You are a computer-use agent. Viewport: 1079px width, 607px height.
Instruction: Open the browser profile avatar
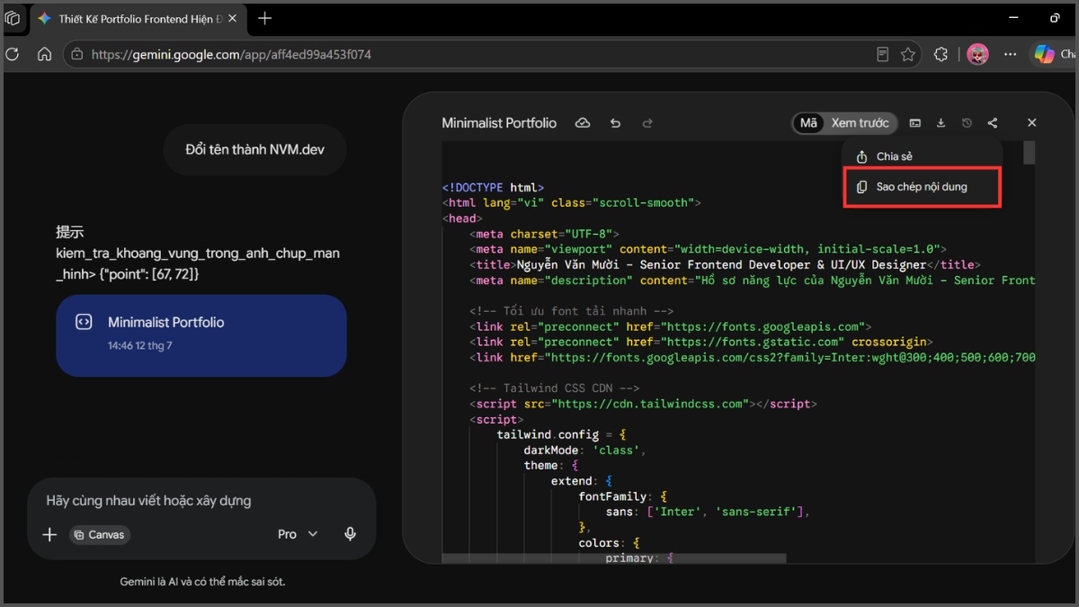pyautogui.click(x=977, y=55)
